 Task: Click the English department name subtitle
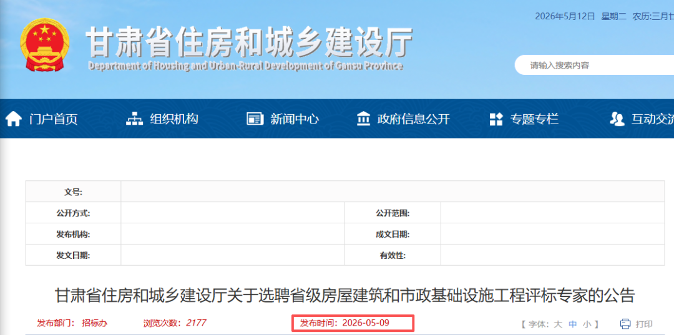click(245, 66)
